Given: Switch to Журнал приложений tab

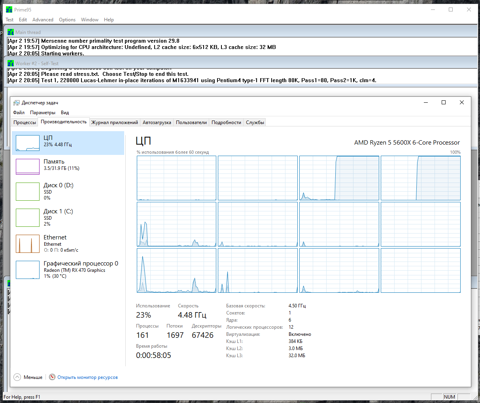Looking at the screenshot, I should 115,122.
